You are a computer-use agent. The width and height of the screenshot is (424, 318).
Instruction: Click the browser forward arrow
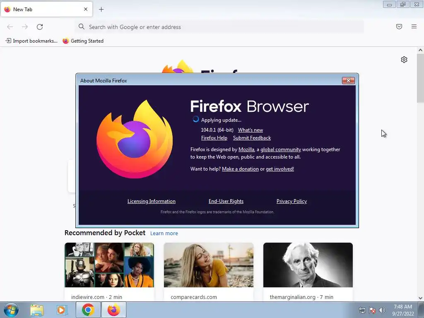(x=25, y=27)
